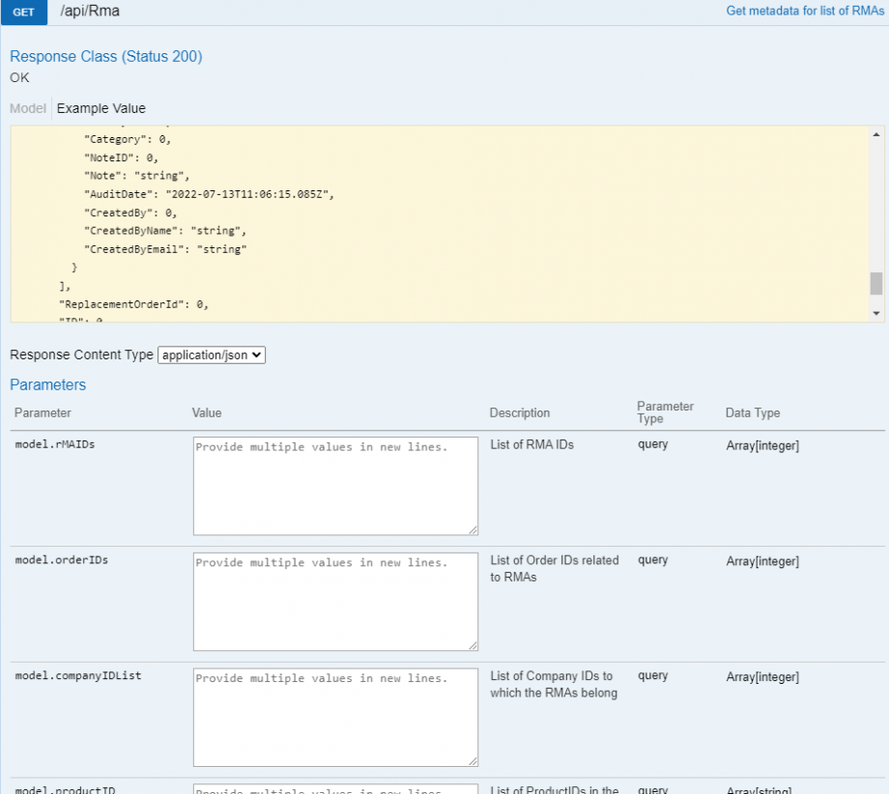
Task: Click the "Note": "string" line
Action: click(x=136, y=176)
